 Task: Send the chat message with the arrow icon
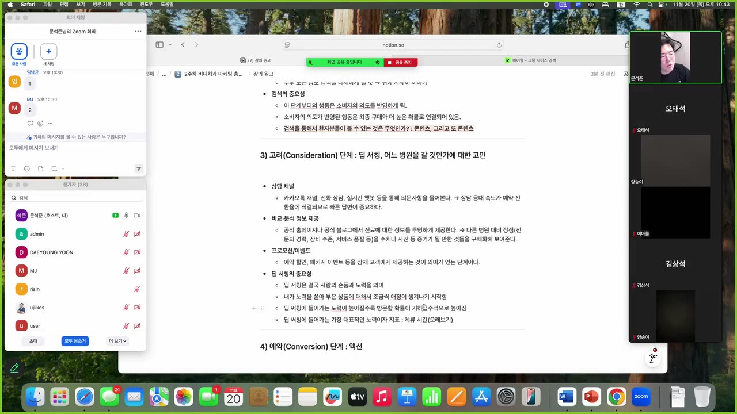point(138,168)
